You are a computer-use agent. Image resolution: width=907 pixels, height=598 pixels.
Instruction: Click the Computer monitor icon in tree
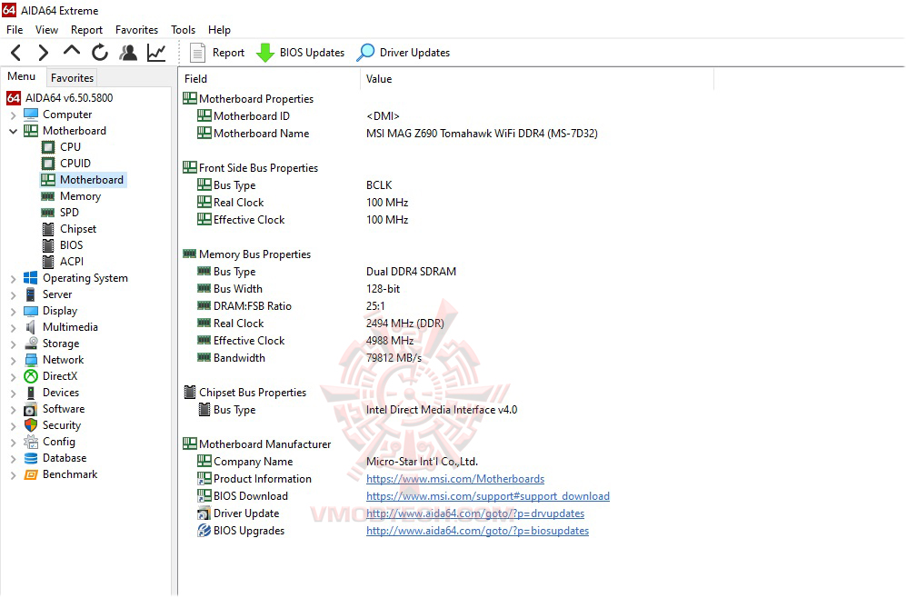[x=31, y=115]
